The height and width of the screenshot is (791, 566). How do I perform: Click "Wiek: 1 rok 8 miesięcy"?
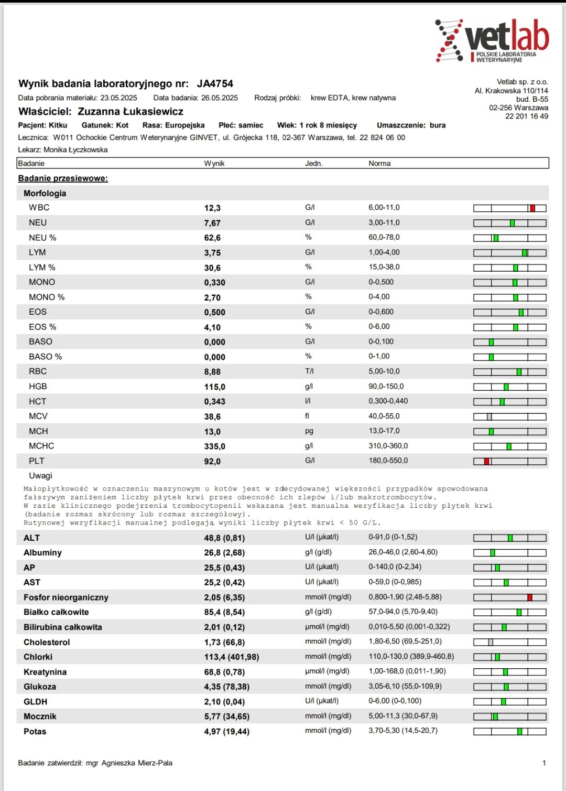click(317, 125)
